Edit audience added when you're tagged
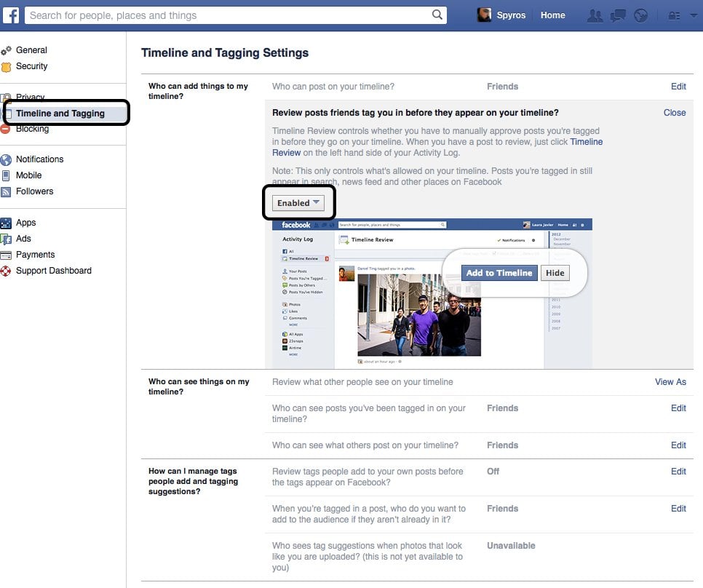Screen dimensions: 703x588 pos(678,509)
